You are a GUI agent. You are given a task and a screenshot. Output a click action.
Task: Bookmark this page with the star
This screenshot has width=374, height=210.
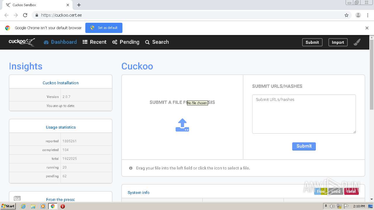347,15
